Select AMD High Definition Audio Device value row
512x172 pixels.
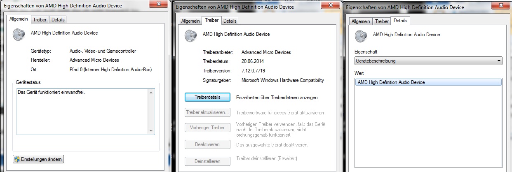(429, 82)
